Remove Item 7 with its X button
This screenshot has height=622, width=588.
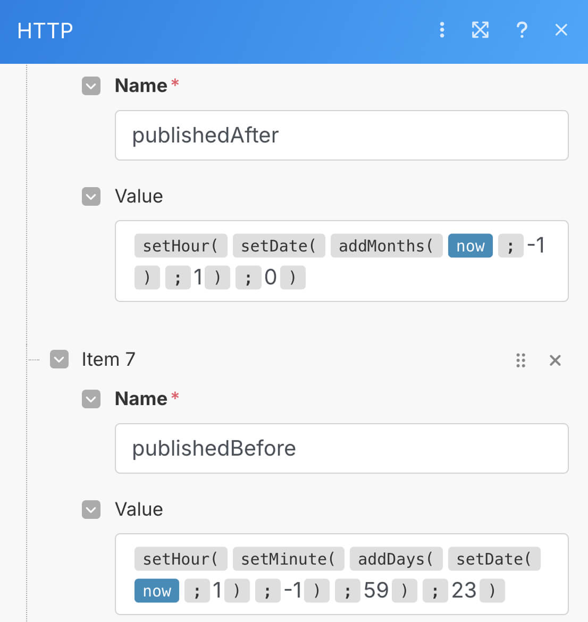555,360
